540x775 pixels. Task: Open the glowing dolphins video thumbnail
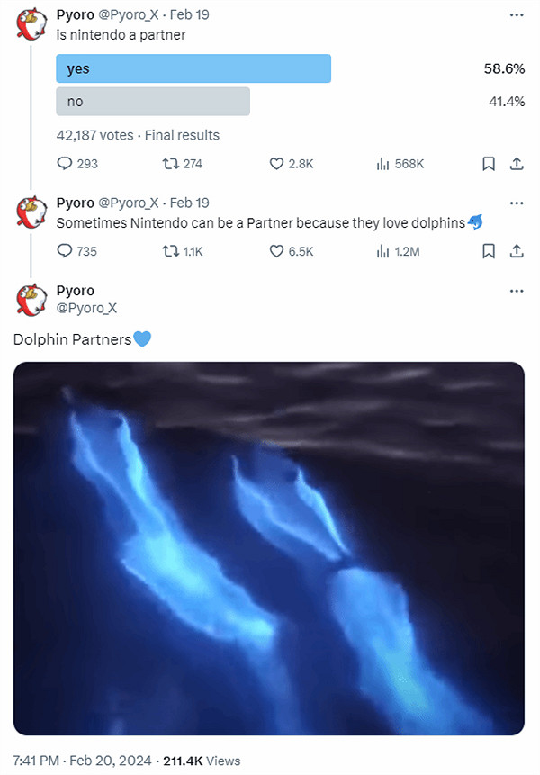(x=269, y=548)
